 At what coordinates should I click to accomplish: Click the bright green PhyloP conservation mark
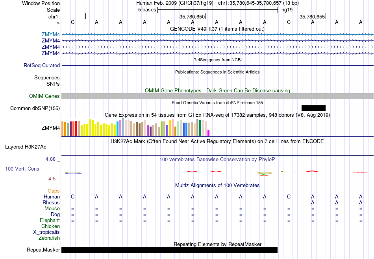tap(263, 175)
